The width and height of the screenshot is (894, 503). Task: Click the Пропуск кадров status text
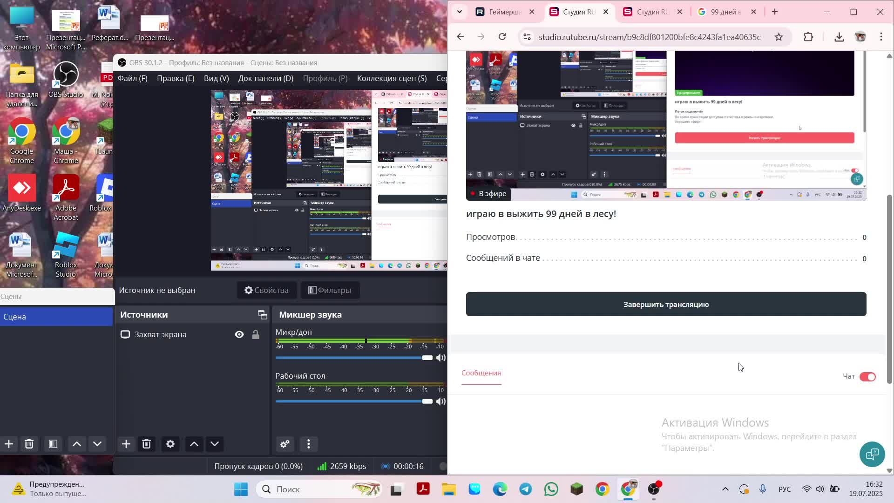[x=258, y=466]
